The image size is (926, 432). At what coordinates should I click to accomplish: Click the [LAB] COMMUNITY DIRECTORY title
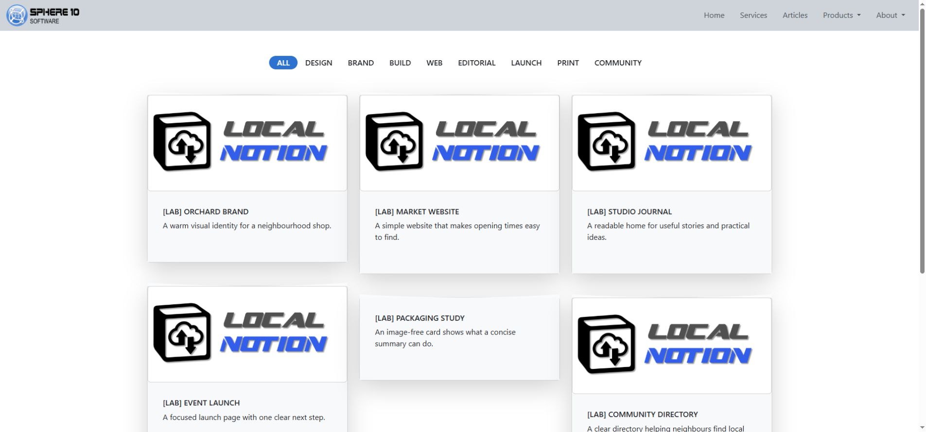coord(643,415)
